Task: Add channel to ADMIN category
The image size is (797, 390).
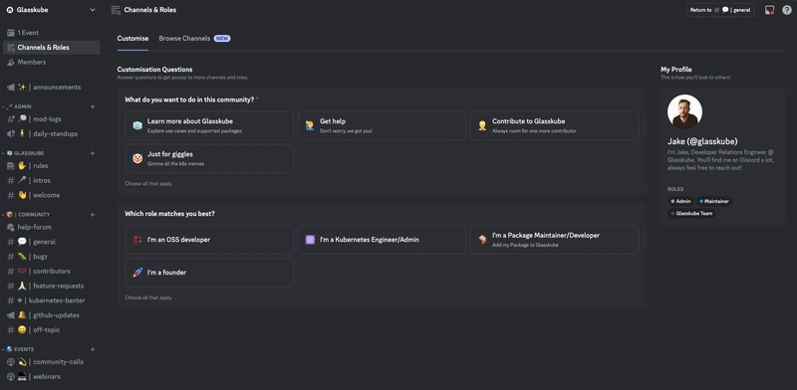Action: tap(93, 106)
